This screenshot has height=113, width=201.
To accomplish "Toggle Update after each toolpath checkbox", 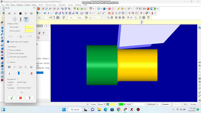I will point(8,42).
